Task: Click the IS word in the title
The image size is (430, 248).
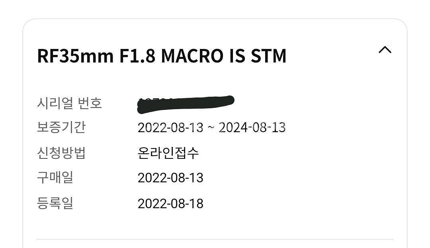Action: click(x=237, y=57)
